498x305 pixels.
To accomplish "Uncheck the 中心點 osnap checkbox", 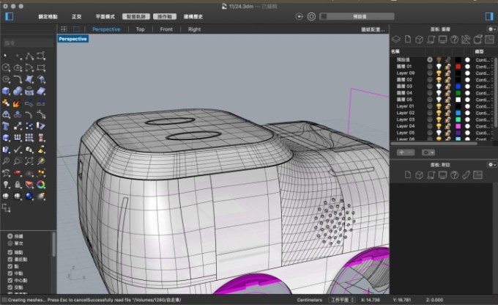I will click(x=10, y=280).
